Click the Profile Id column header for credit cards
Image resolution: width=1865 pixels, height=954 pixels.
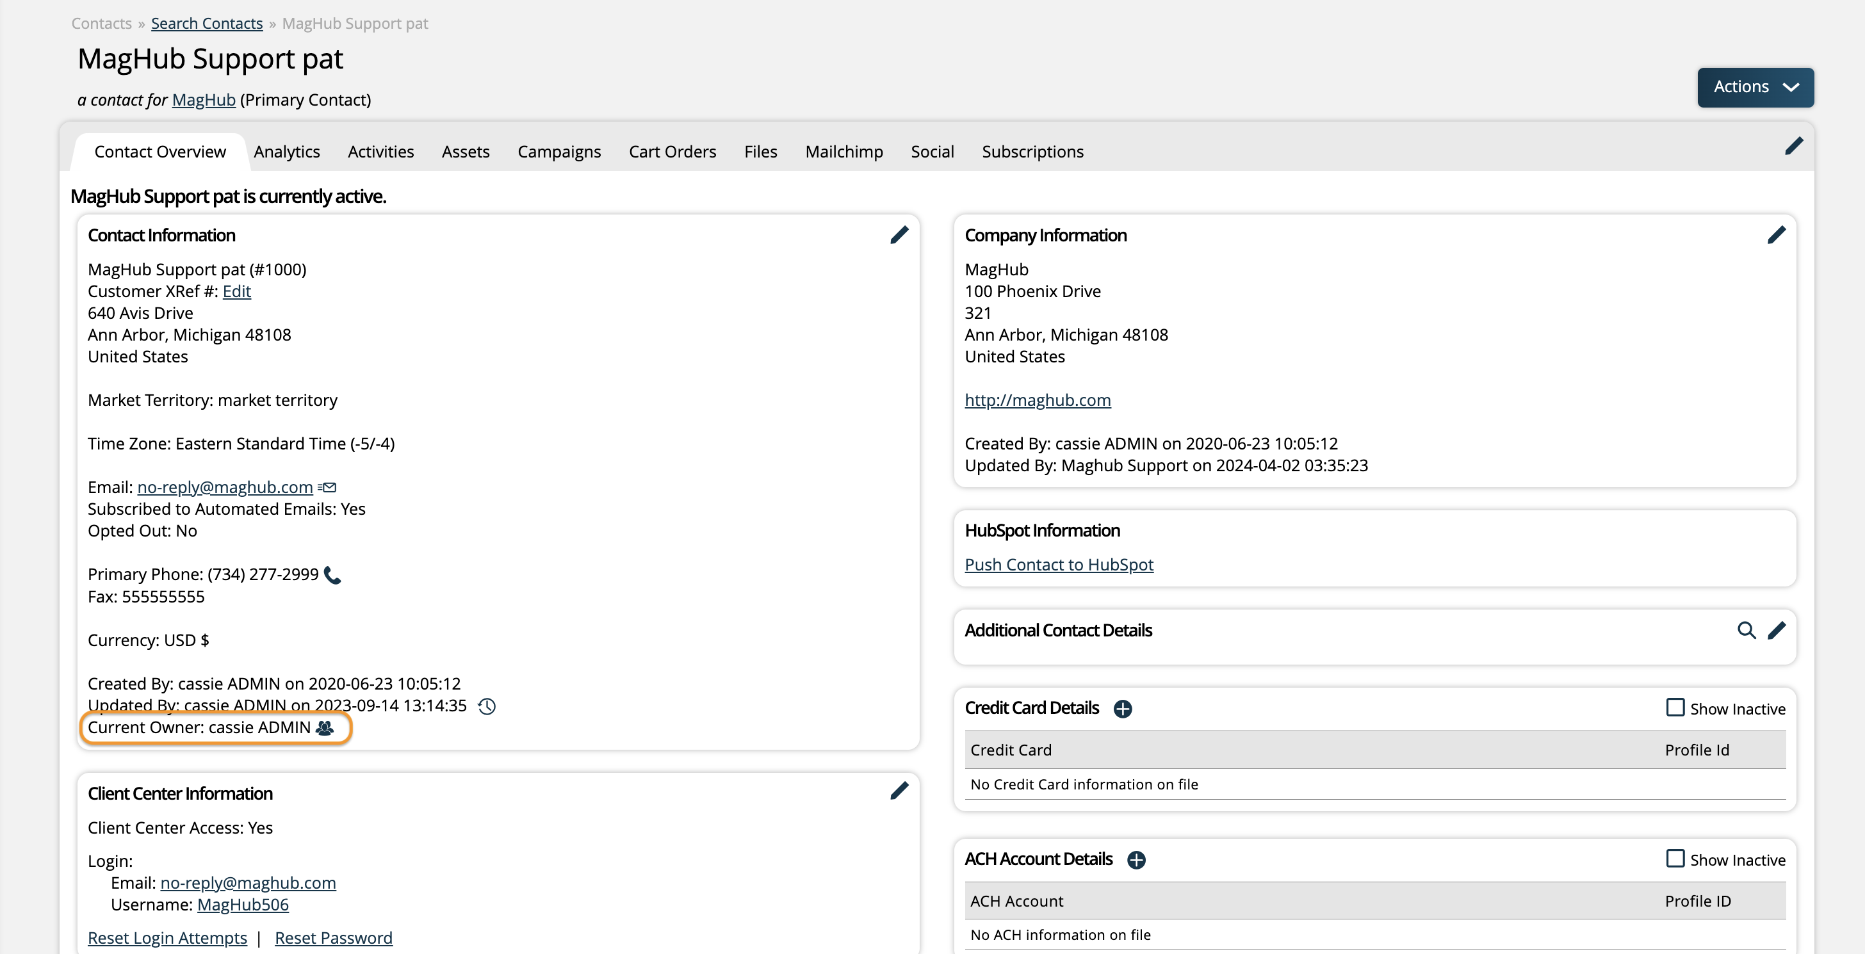(x=1697, y=750)
